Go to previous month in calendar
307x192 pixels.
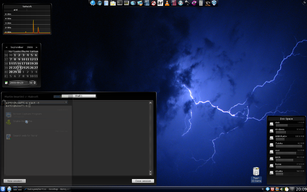(7, 47)
